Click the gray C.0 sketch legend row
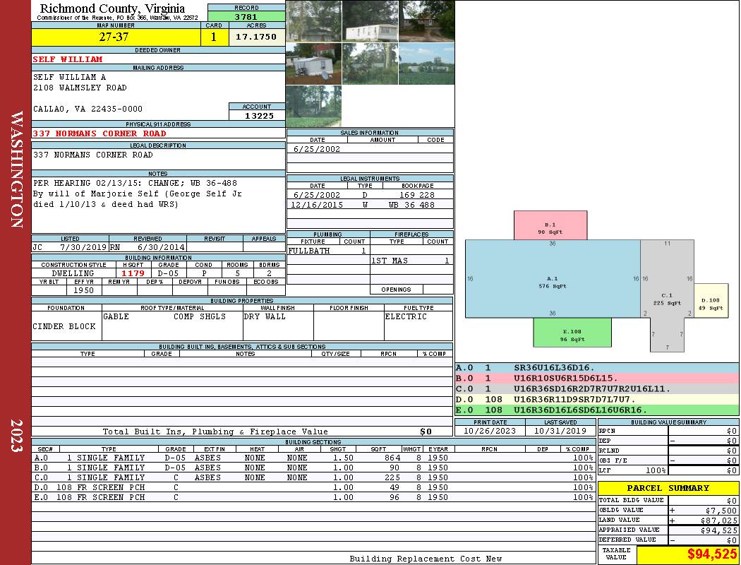This screenshot has height=565, width=741. (x=597, y=389)
